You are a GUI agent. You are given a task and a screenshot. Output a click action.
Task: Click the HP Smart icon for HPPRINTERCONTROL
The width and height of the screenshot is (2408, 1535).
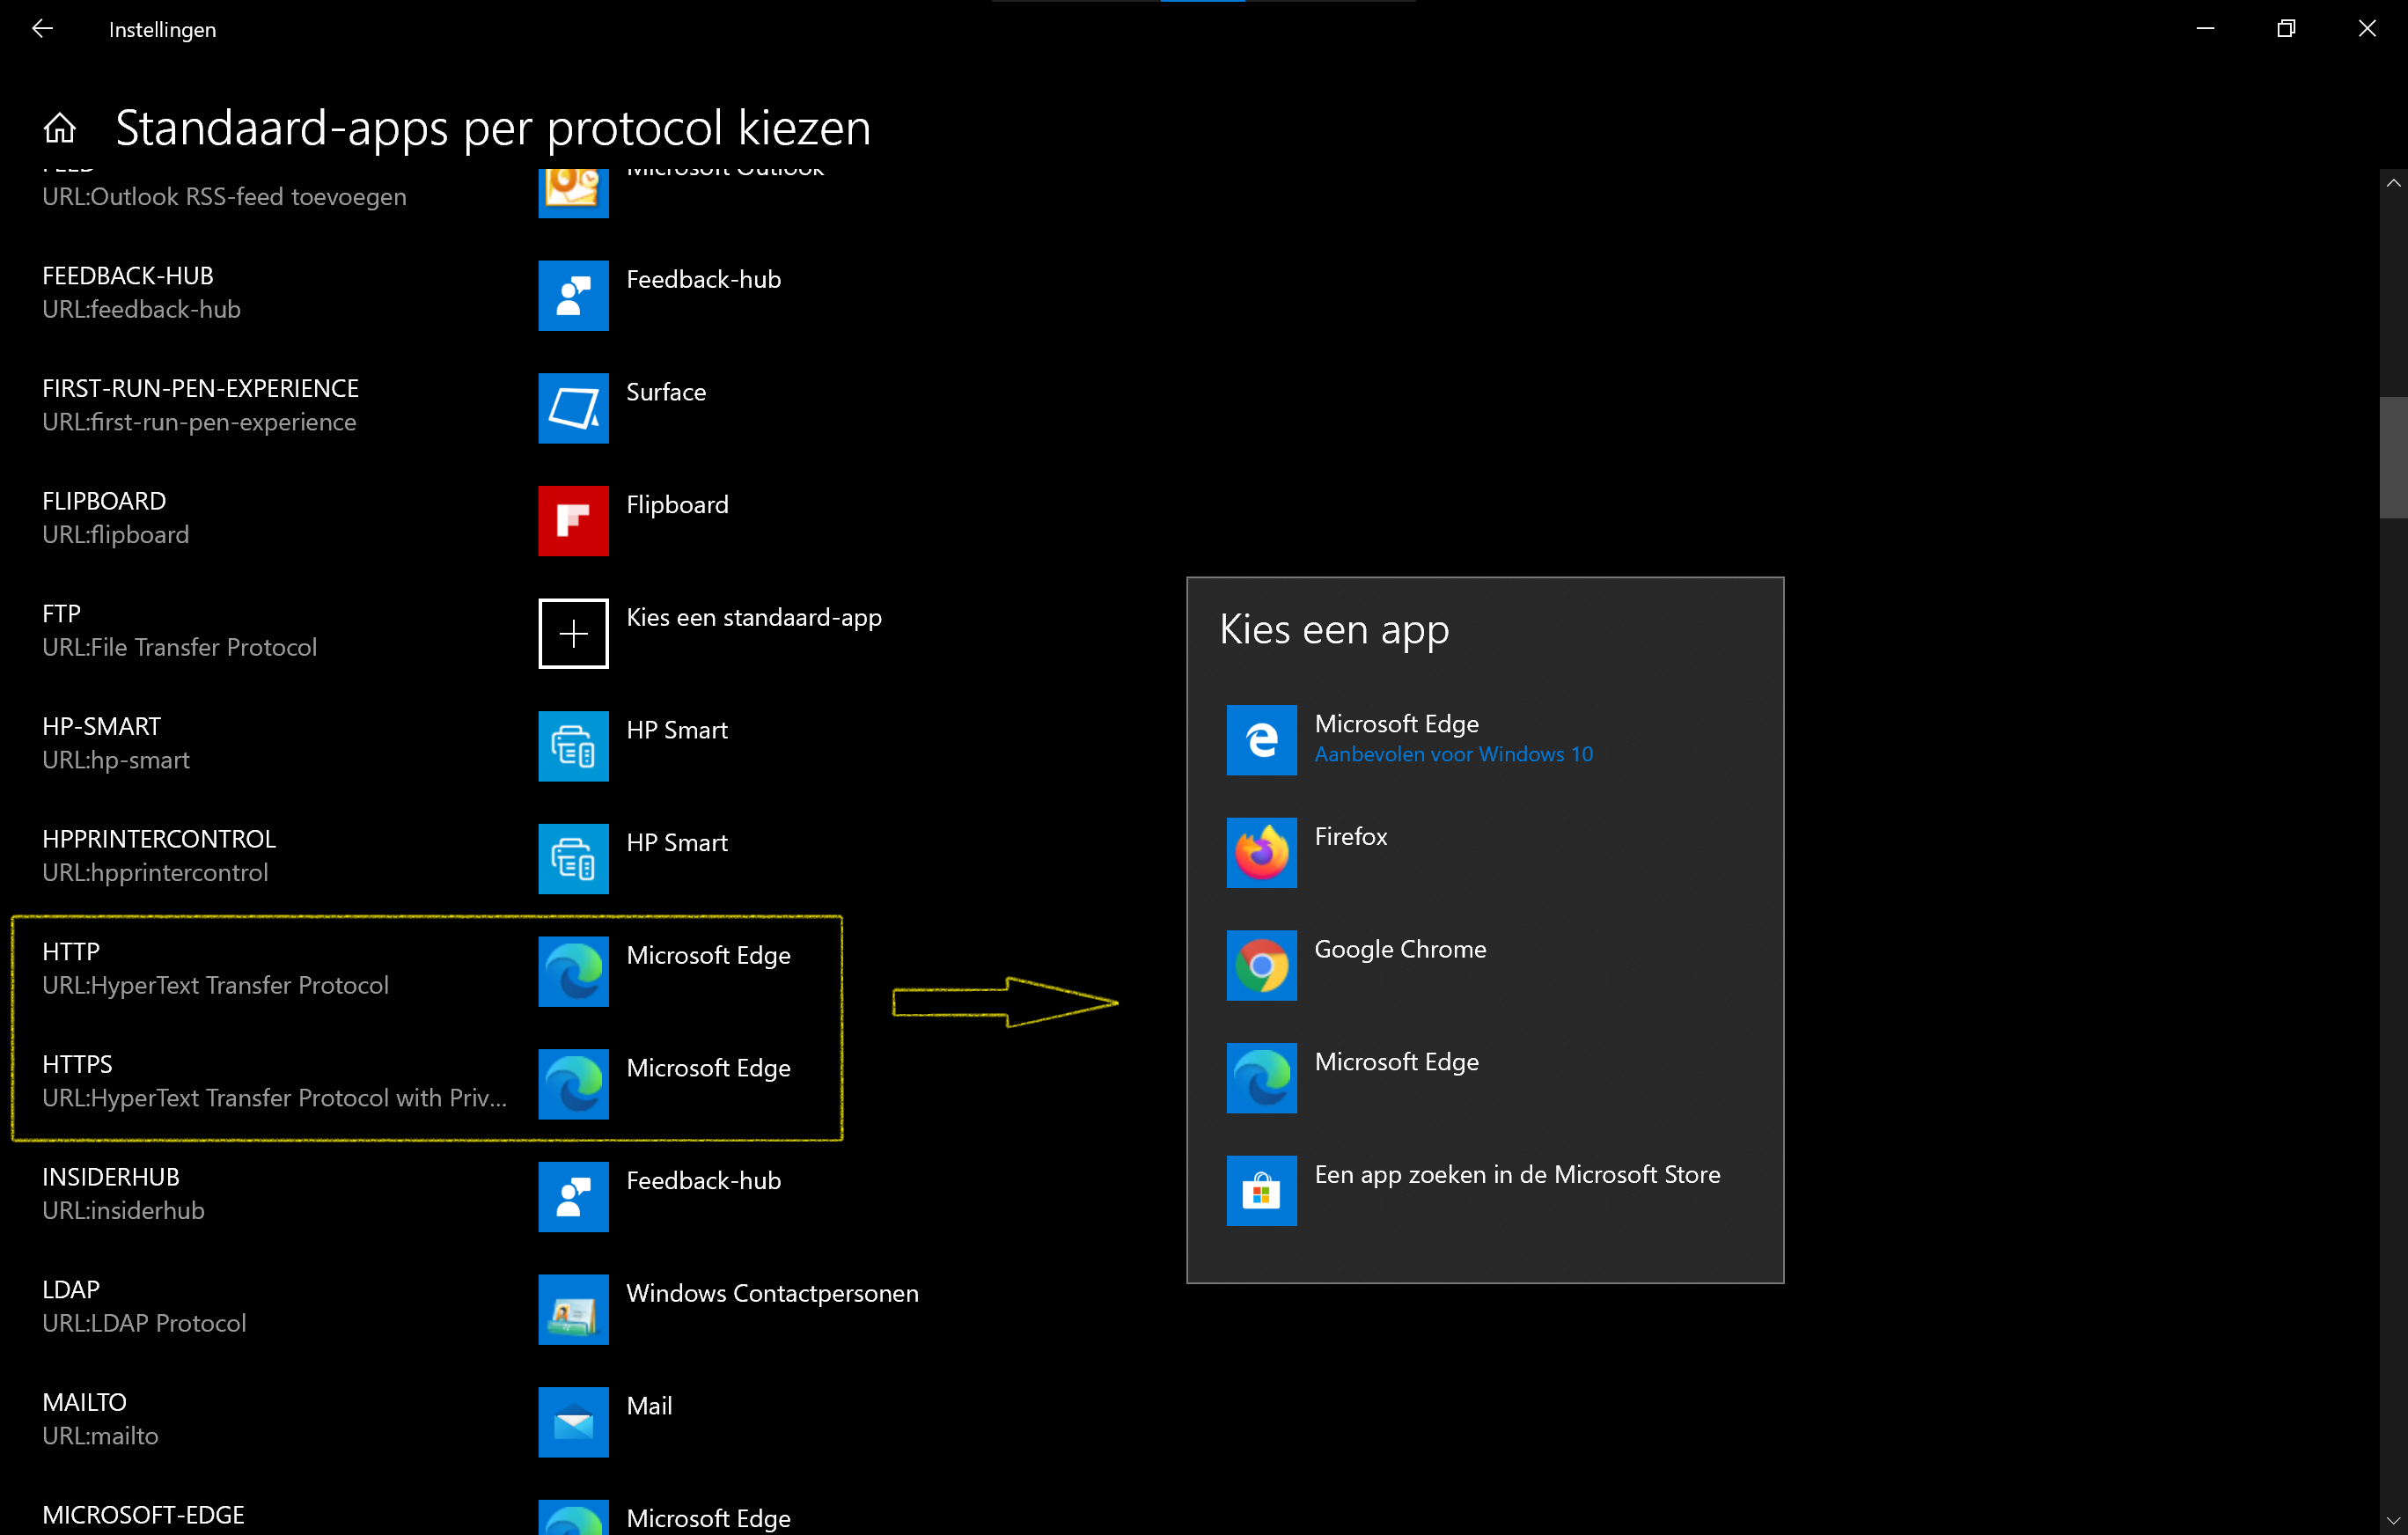[573, 858]
